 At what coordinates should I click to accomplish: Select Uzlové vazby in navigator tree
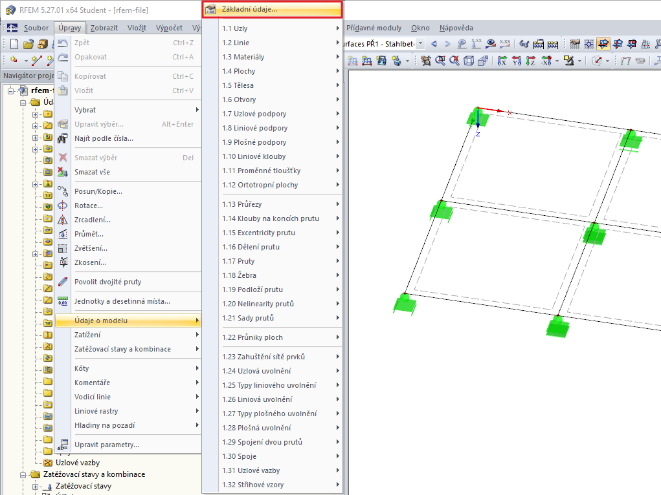78,463
